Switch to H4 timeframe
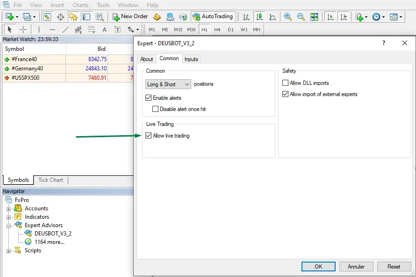Screen dimensions: 416x277 (217, 30)
